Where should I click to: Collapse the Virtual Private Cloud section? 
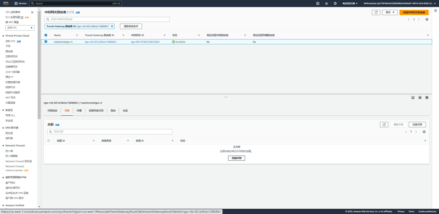coord(3,36)
